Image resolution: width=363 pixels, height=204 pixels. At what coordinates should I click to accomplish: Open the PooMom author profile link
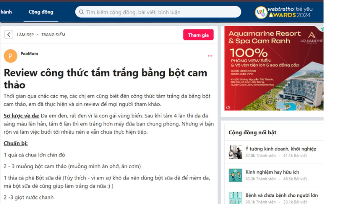29,53
